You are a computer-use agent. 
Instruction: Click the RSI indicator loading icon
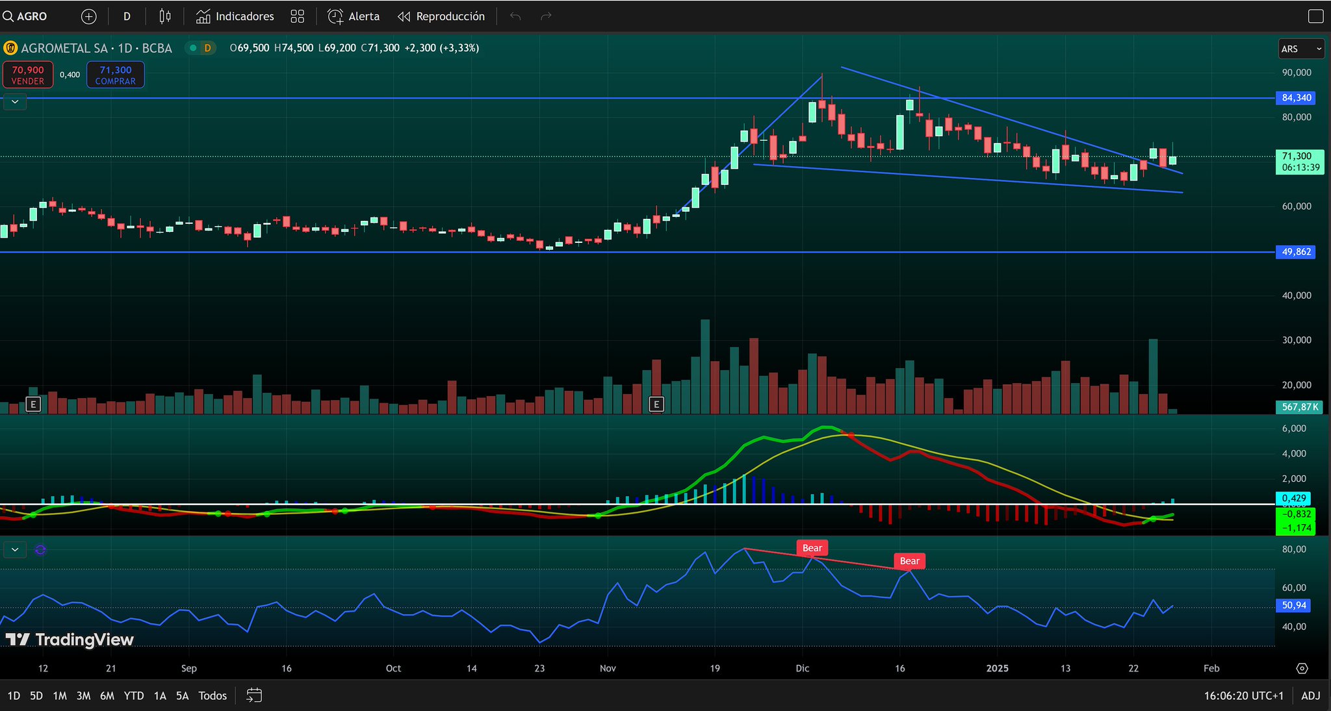40,550
